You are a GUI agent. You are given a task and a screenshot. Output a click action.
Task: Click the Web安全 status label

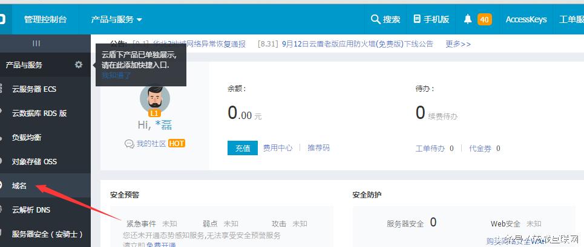[x=505, y=223]
